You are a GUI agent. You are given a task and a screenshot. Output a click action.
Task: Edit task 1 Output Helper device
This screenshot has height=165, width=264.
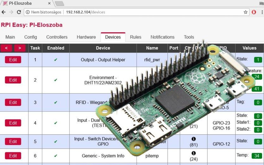[x=13, y=60]
